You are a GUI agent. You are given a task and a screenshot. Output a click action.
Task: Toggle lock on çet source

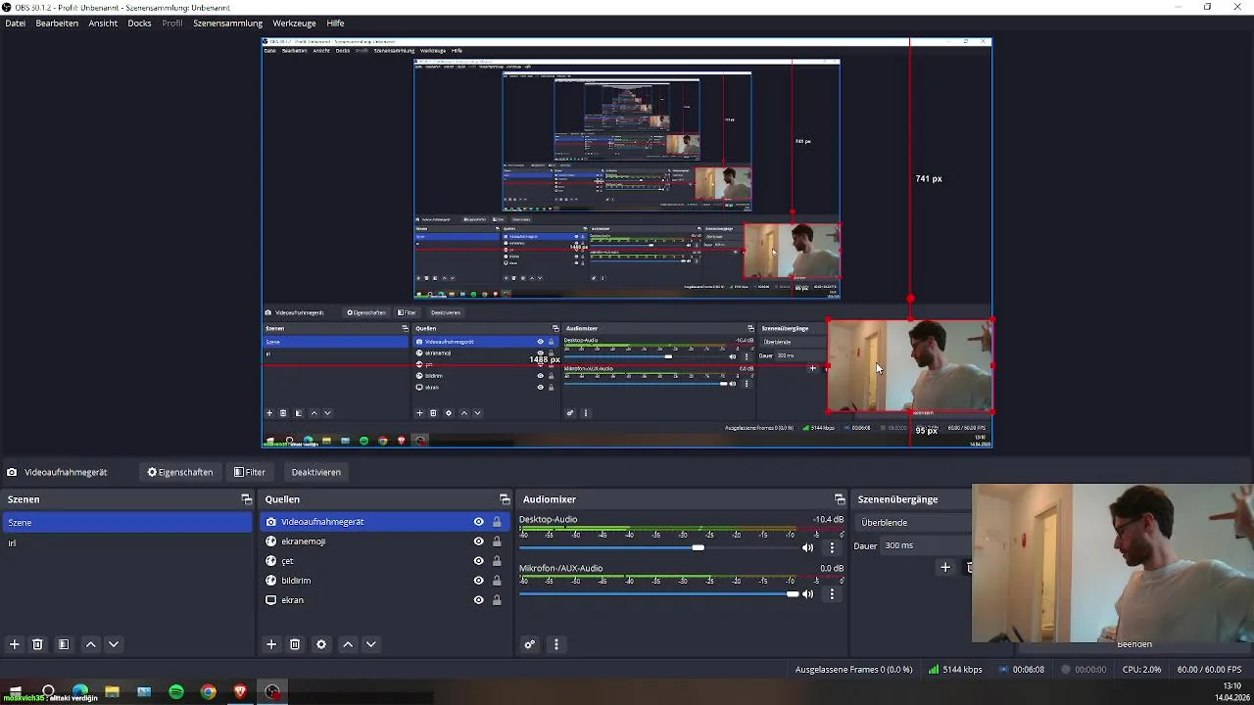497,561
